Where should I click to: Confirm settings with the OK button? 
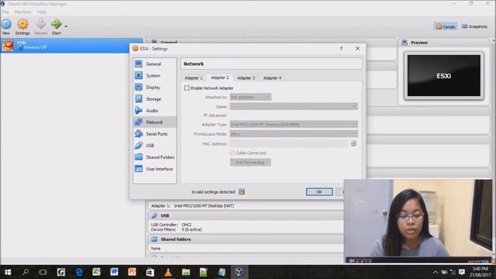coord(319,191)
